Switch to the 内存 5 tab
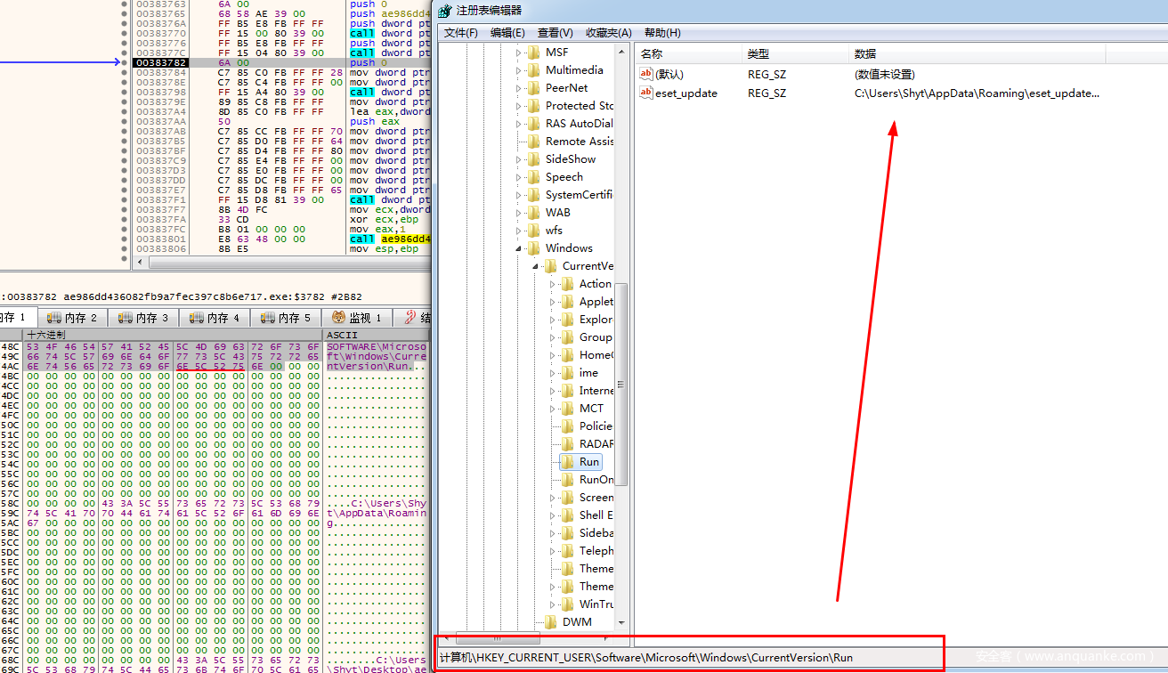This screenshot has width=1168, height=673. [286, 318]
